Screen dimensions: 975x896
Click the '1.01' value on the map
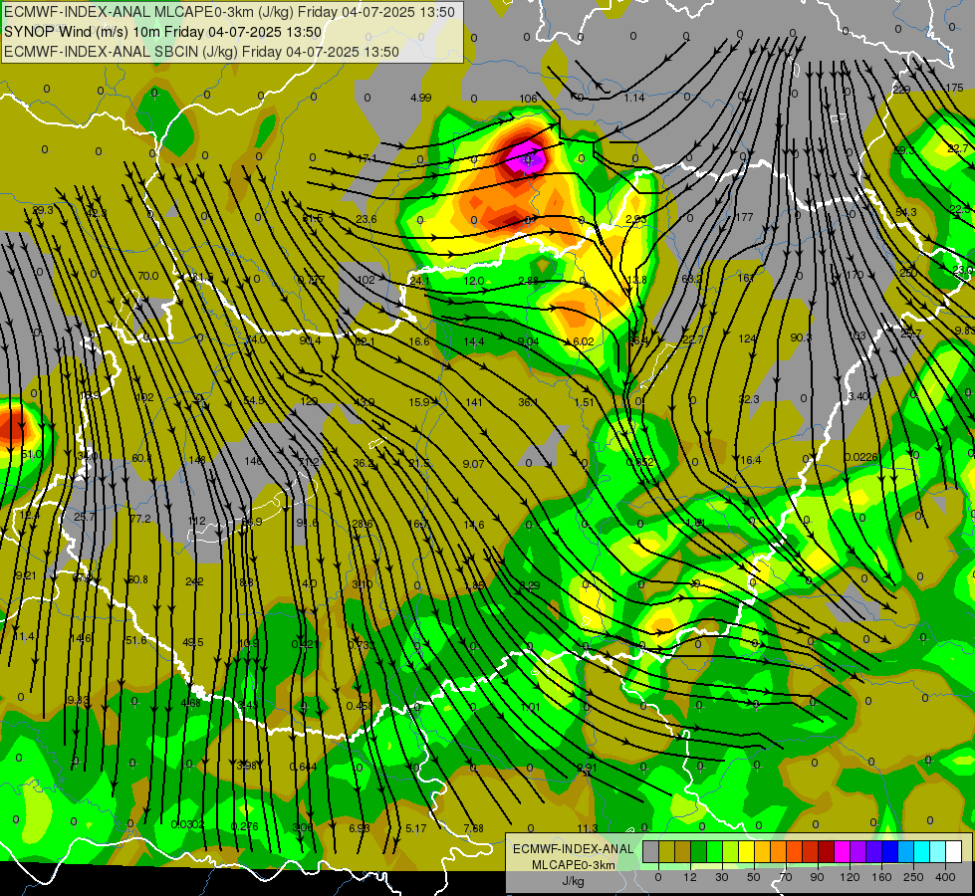pyautogui.click(x=530, y=707)
